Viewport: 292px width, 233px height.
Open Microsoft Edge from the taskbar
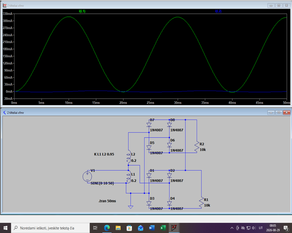[107, 228]
